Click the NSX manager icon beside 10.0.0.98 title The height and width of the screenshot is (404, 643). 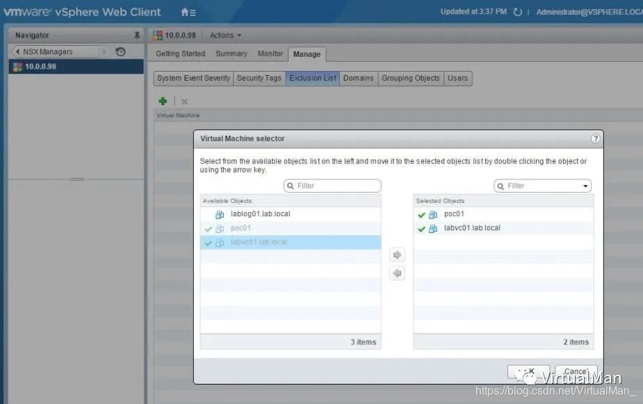(x=158, y=35)
